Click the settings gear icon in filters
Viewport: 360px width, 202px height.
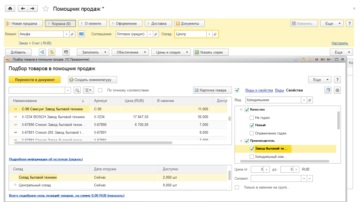pyautogui.click(x=337, y=90)
